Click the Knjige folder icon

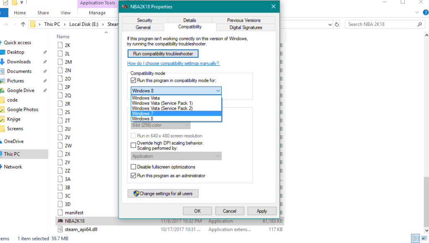click(2, 119)
